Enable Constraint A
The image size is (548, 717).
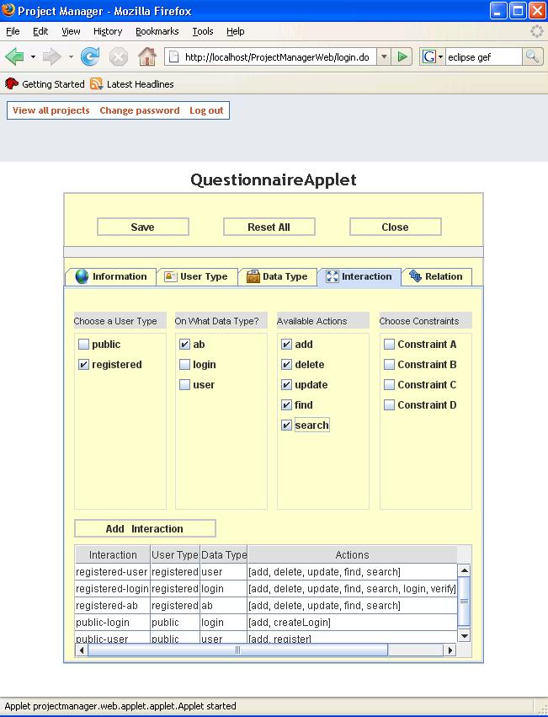tap(389, 344)
